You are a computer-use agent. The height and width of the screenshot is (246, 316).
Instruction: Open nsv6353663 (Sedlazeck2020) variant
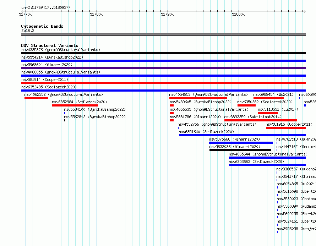click(x=256, y=162)
